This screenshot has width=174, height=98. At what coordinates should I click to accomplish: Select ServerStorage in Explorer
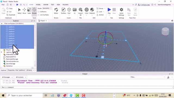(x=11, y=64)
